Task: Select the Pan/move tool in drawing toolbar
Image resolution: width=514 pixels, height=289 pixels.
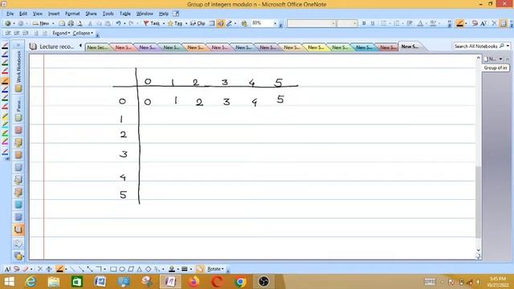Action: (x=49, y=269)
